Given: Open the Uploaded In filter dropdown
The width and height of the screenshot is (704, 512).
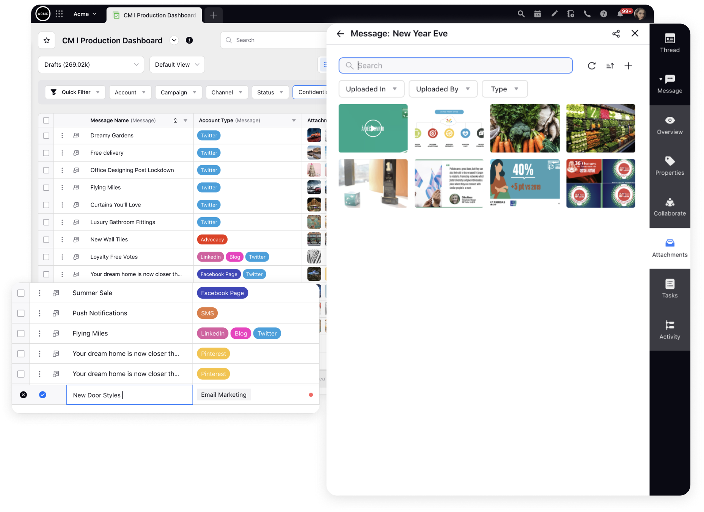Looking at the screenshot, I should tap(371, 89).
